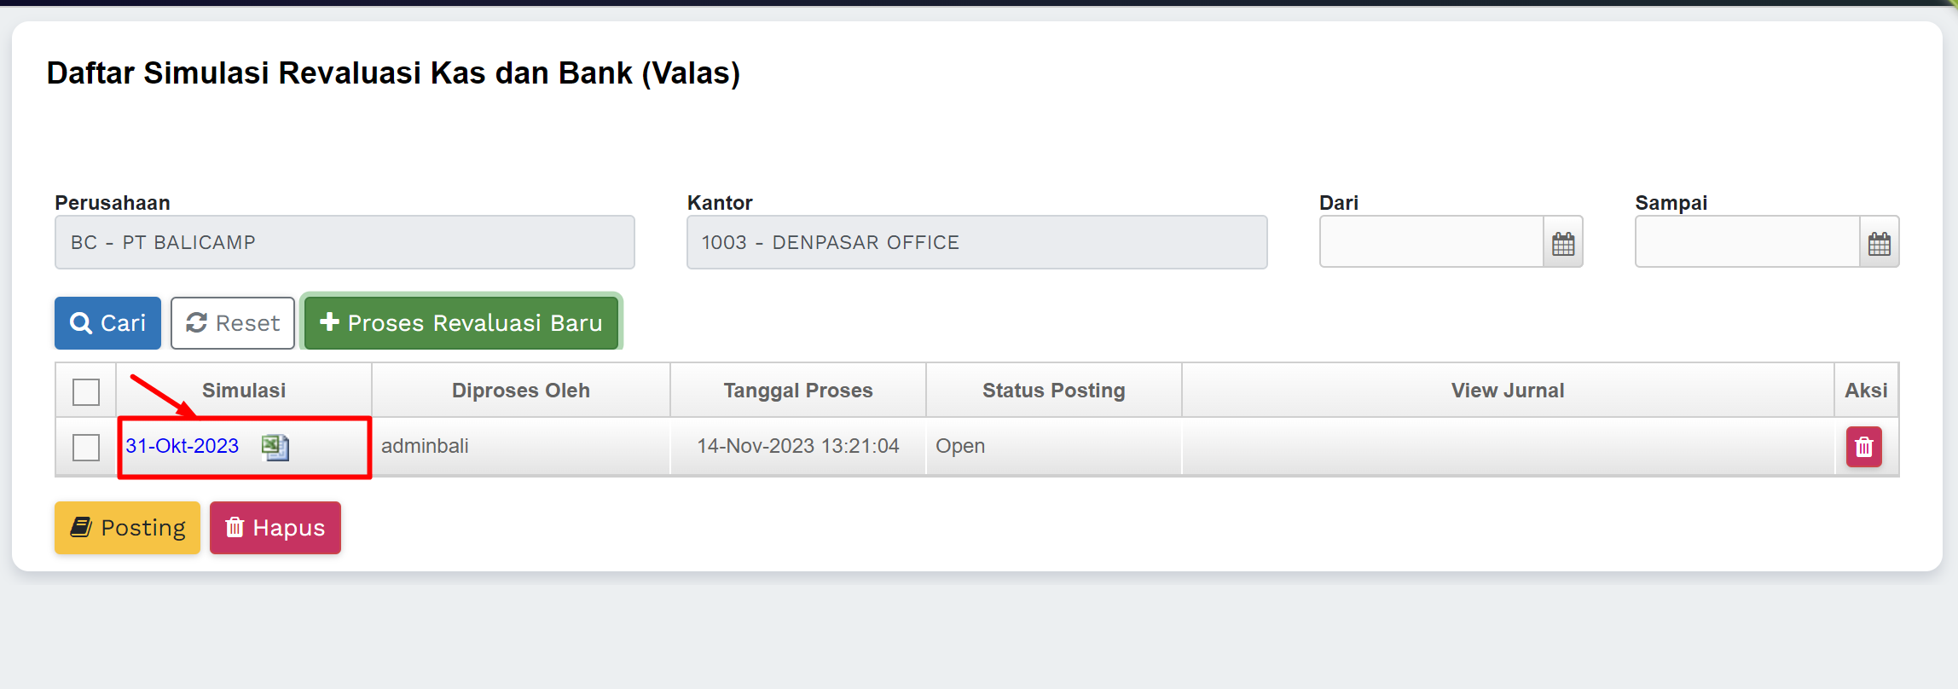Image resolution: width=1958 pixels, height=689 pixels.
Task: Open the 31-Okt-2023 simulation link
Action: pyautogui.click(x=182, y=446)
